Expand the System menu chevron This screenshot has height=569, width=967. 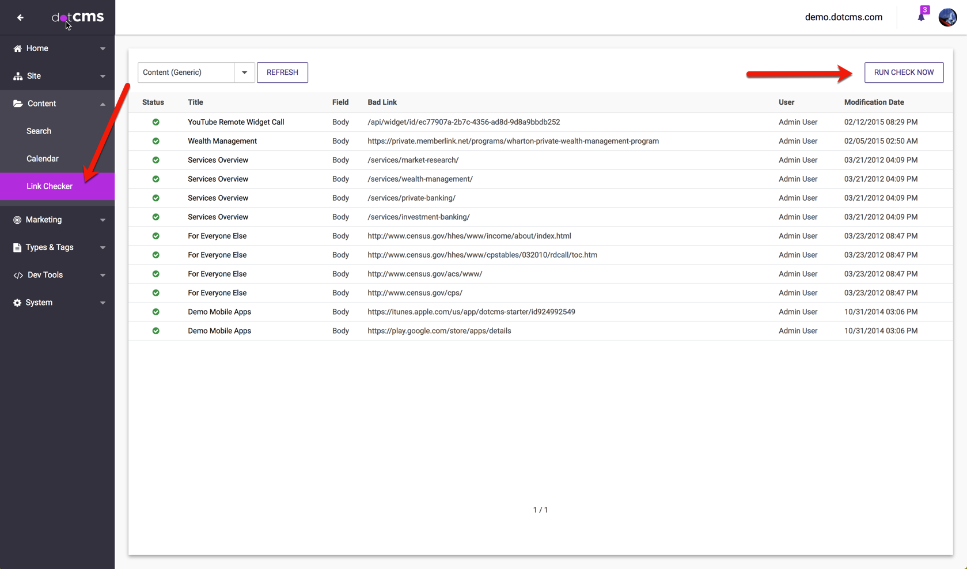tap(103, 303)
